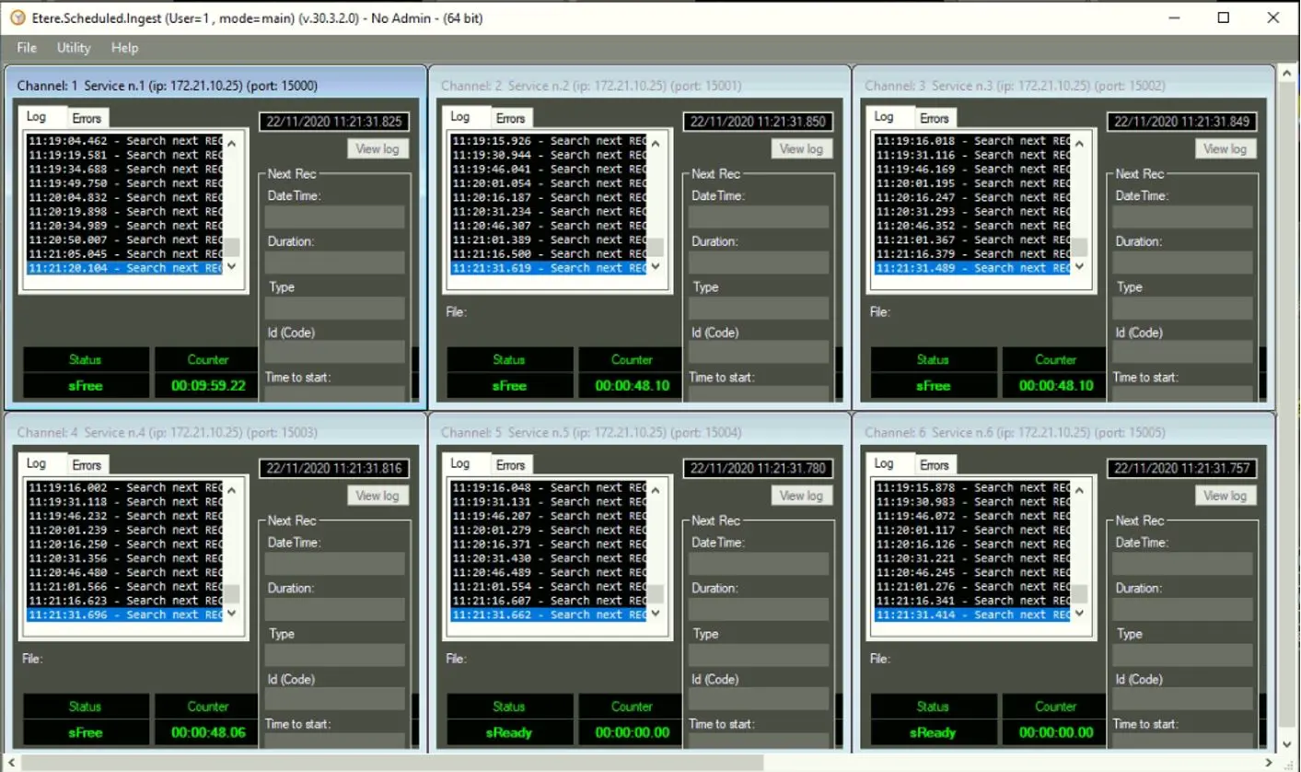Viewport: 1301px width, 772px height.
Task: Click the DateTime field in Channel 4
Action: [x=334, y=564]
